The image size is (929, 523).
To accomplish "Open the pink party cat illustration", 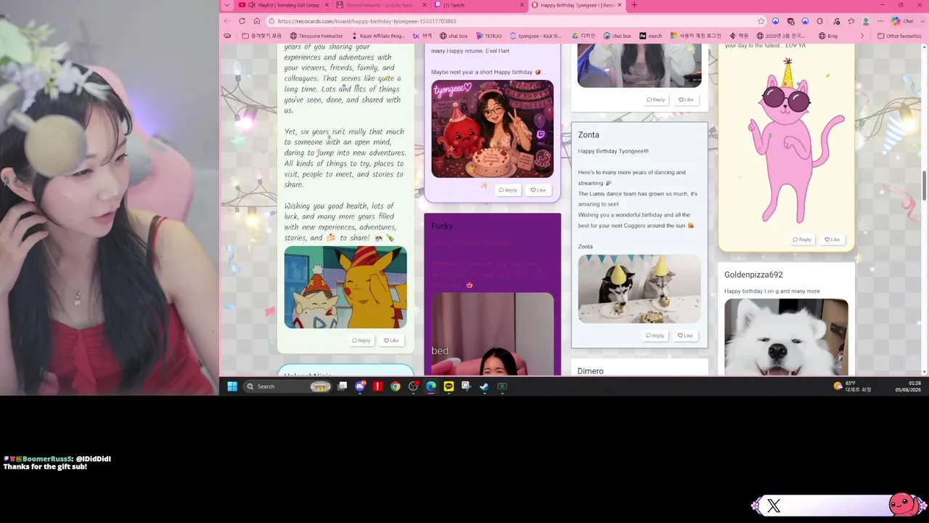I will click(786, 140).
